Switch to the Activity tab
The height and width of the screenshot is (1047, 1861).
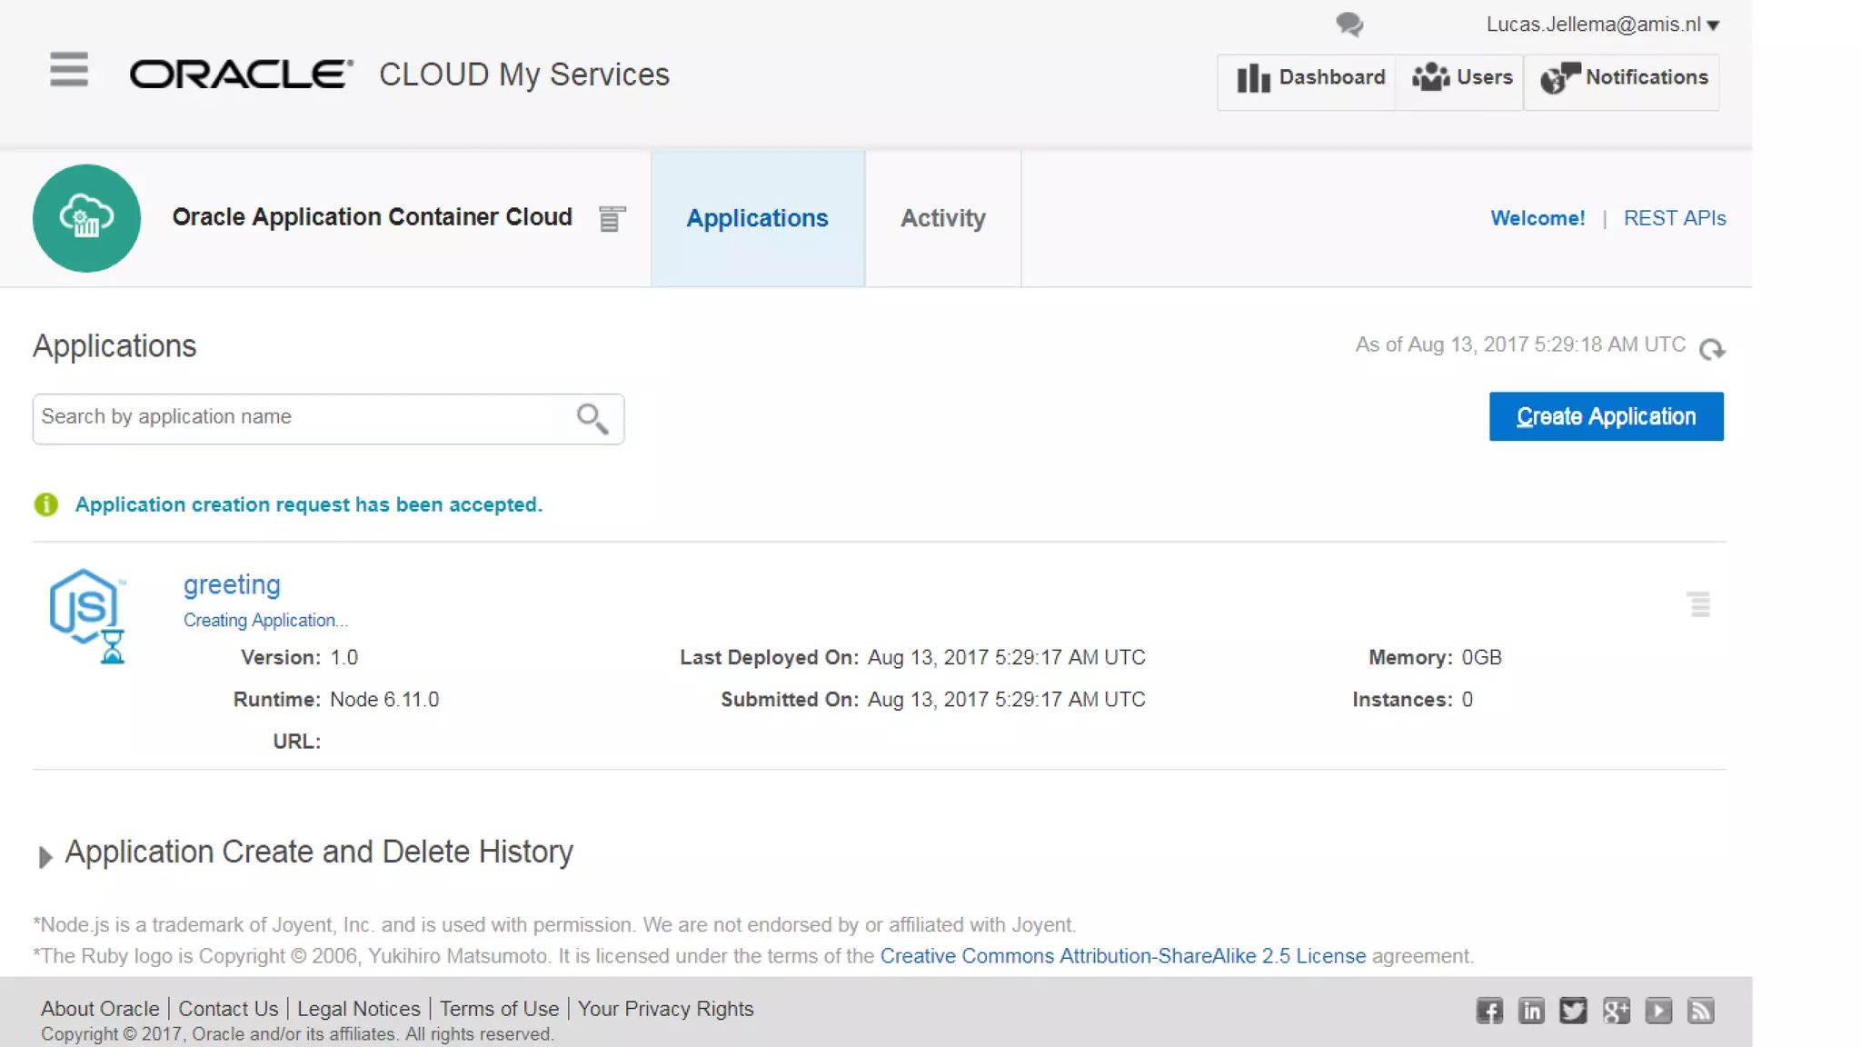pos(942,218)
